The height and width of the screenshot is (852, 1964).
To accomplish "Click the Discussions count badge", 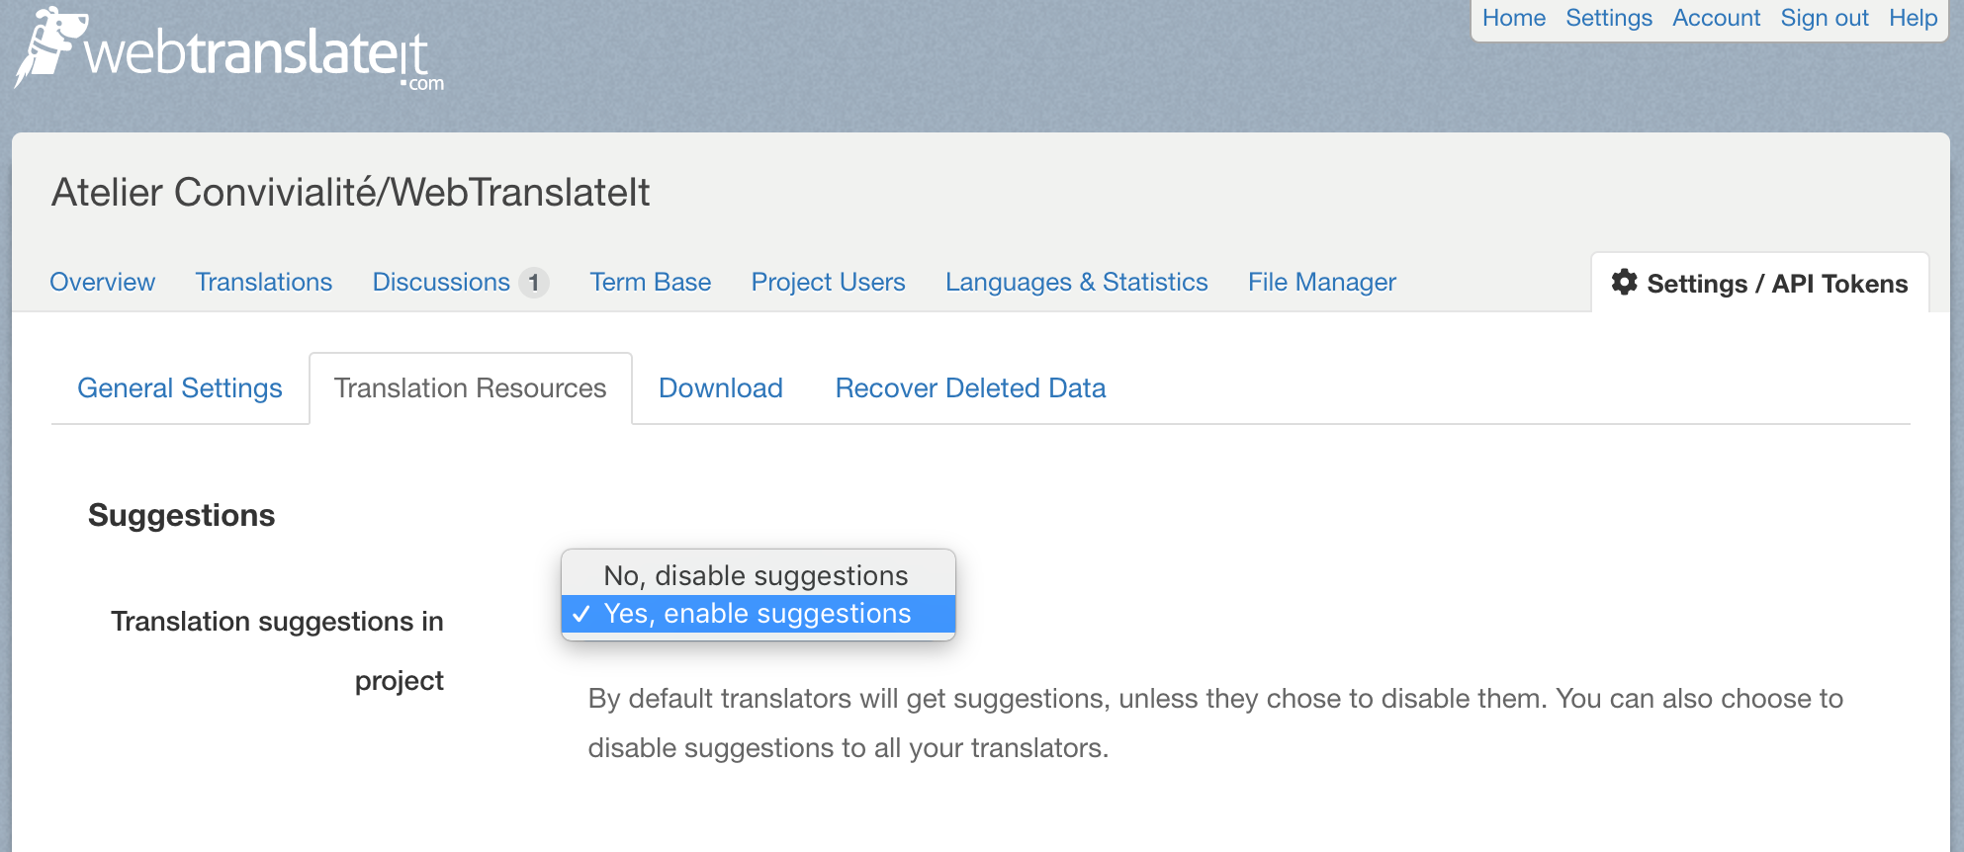I will 534,283.
